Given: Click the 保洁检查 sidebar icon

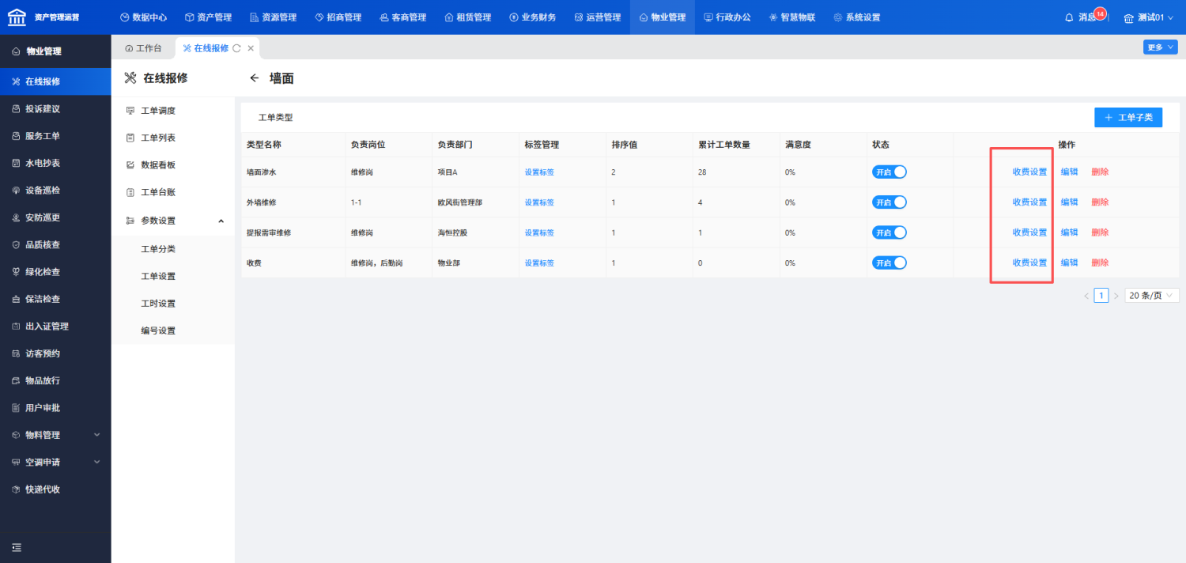Looking at the screenshot, I should pyautogui.click(x=17, y=299).
